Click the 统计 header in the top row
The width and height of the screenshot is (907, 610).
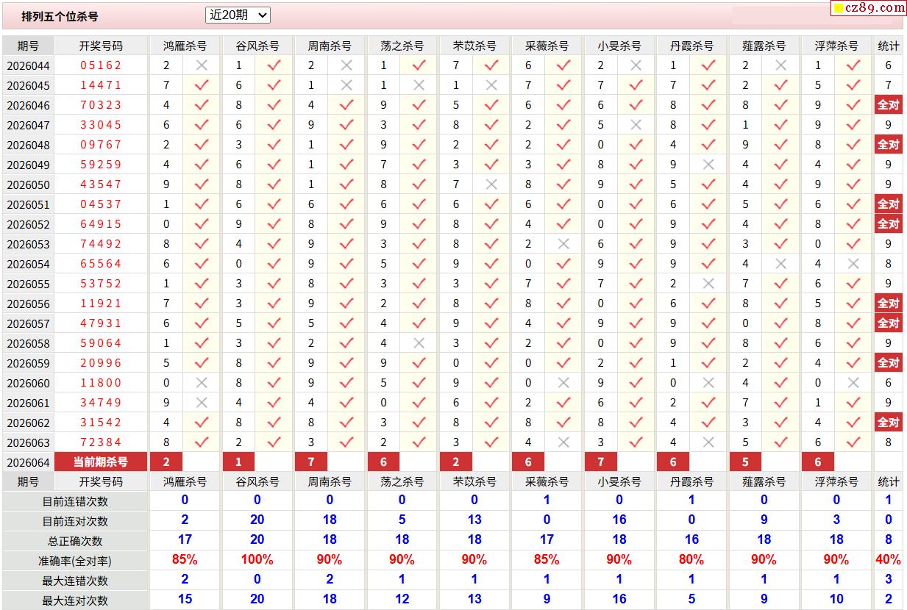888,46
